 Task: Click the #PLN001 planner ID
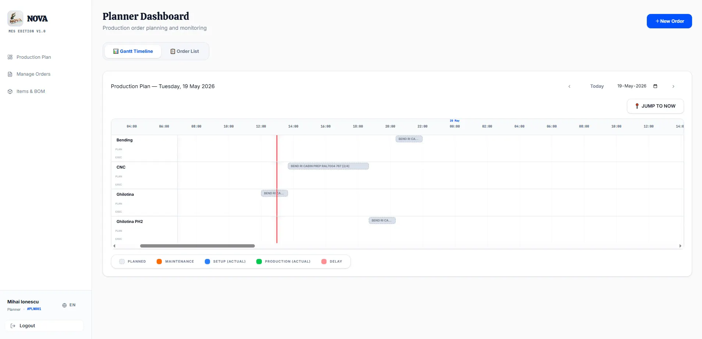tap(34, 309)
